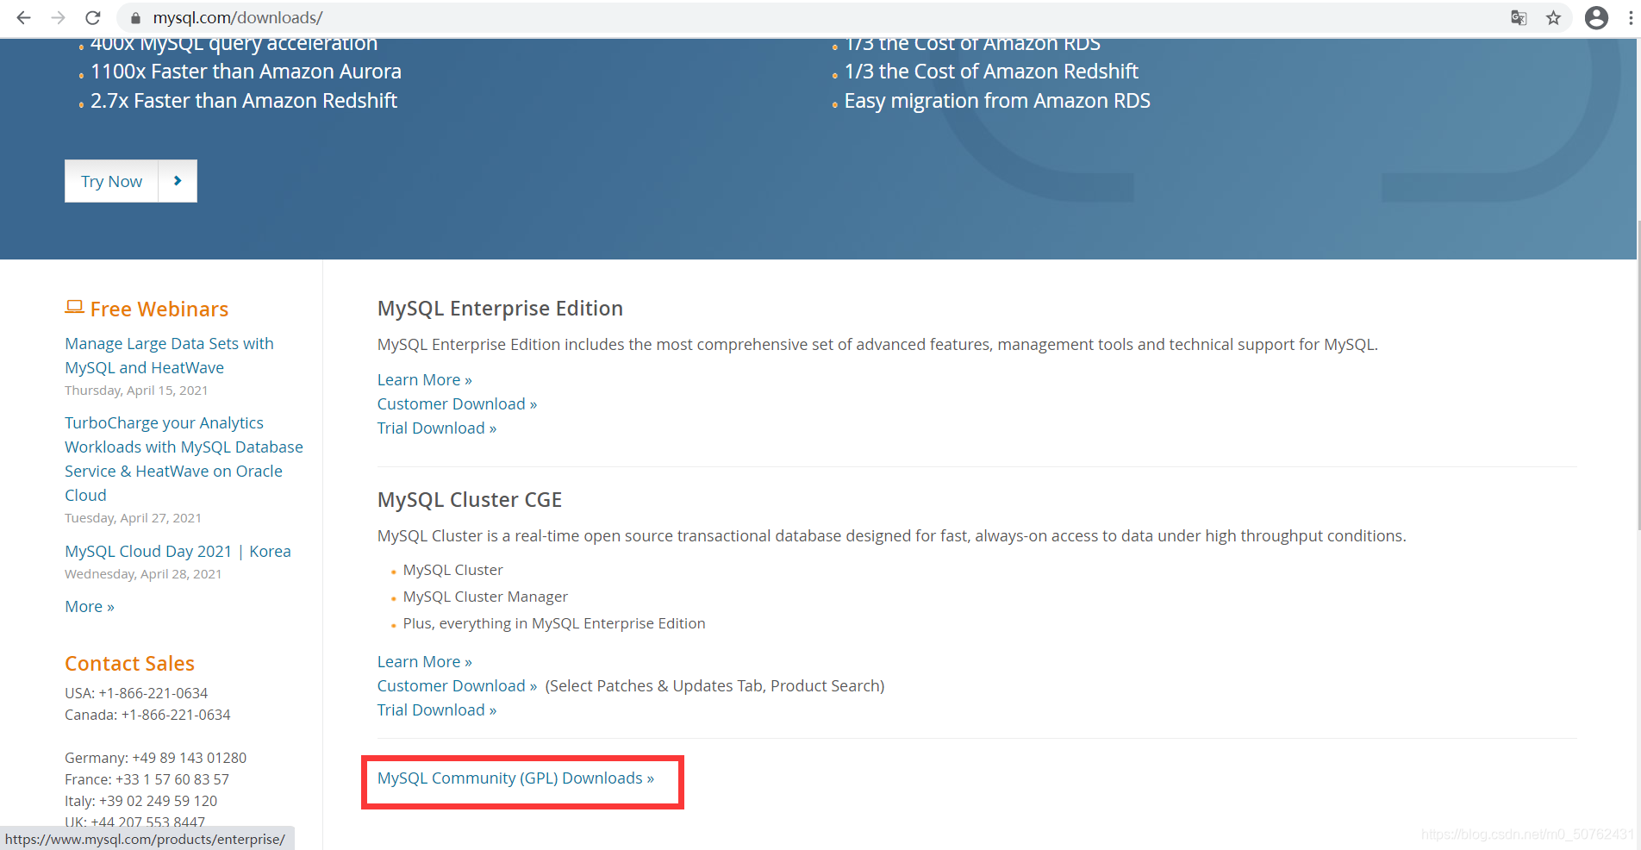Open MySQL Community (GPL) Downloads link
Screen dimensions: 1641x850
[x=515, y=778]
